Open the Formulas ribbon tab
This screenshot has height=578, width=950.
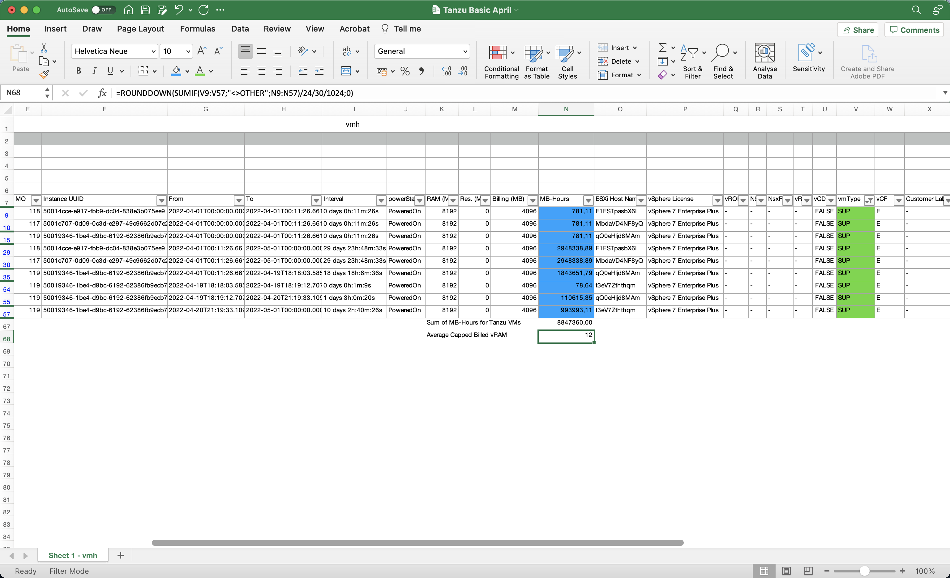coord(197,29)
